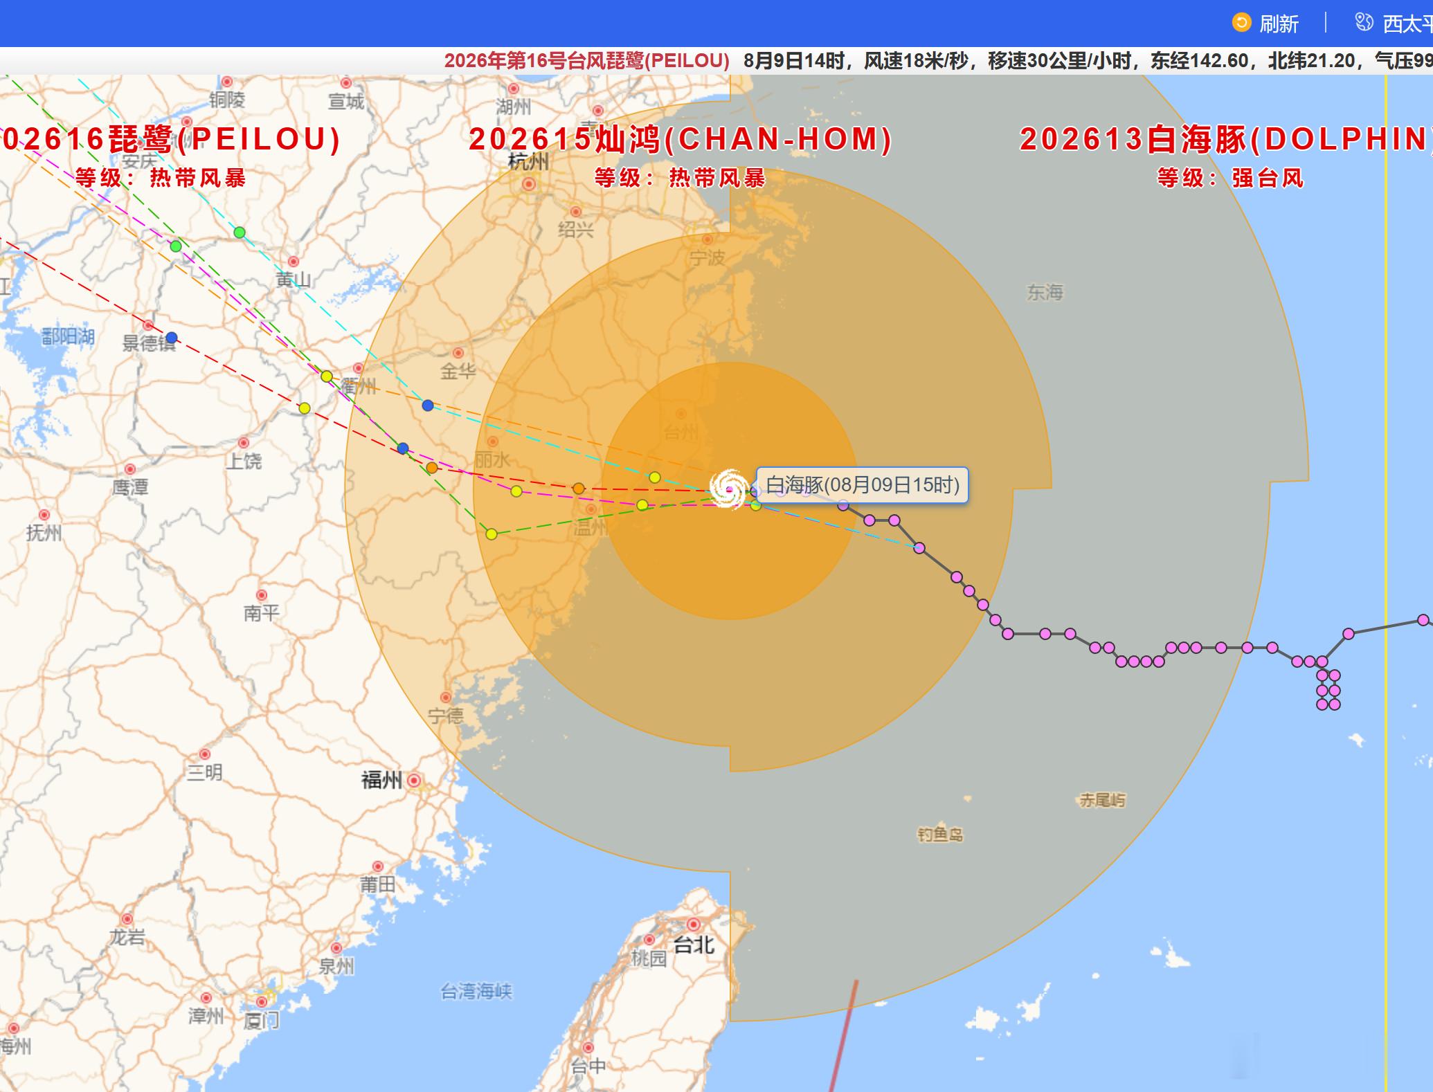The height and width of the screenshot is (1092, 1433).
Task: Click the 宣城 city marker dot
Action: (346, 83)
